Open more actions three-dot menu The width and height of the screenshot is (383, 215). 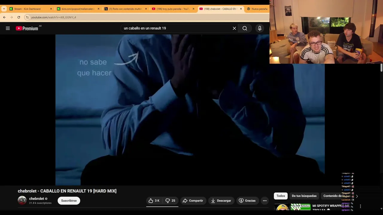point(265,201)
